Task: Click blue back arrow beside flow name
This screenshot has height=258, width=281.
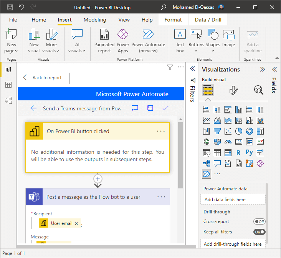Action: pyautogui.click(x=33, y=108)
